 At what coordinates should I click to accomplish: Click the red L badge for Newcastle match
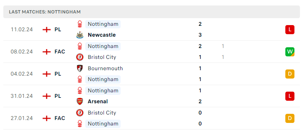click(290, 30)
